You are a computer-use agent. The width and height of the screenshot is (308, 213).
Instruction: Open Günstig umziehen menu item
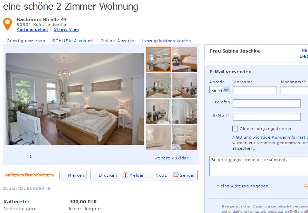[x=26, y=41]
